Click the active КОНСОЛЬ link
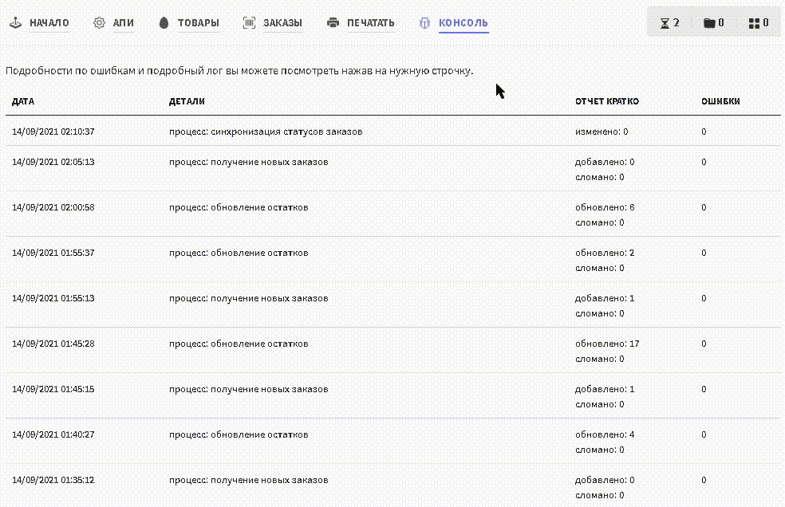The height and width of the screenshot is (507, 785). (x=463, y=23)
